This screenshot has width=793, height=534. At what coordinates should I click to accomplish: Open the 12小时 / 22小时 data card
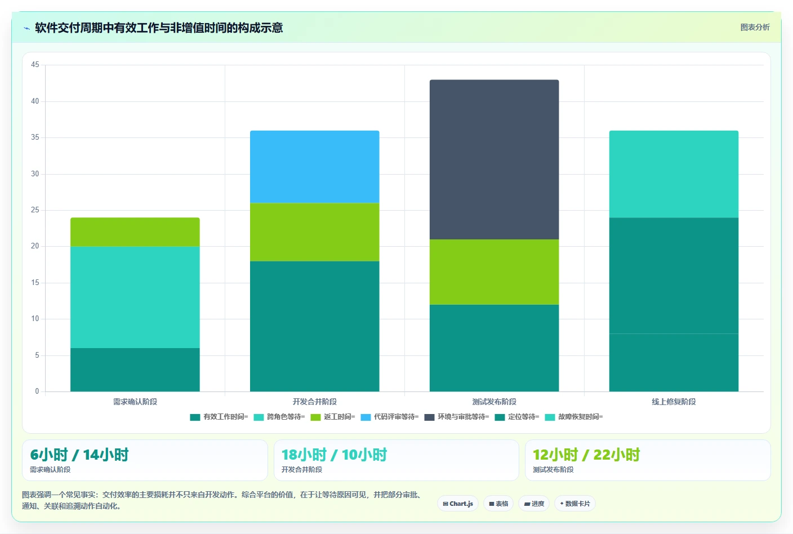point(648,460)
